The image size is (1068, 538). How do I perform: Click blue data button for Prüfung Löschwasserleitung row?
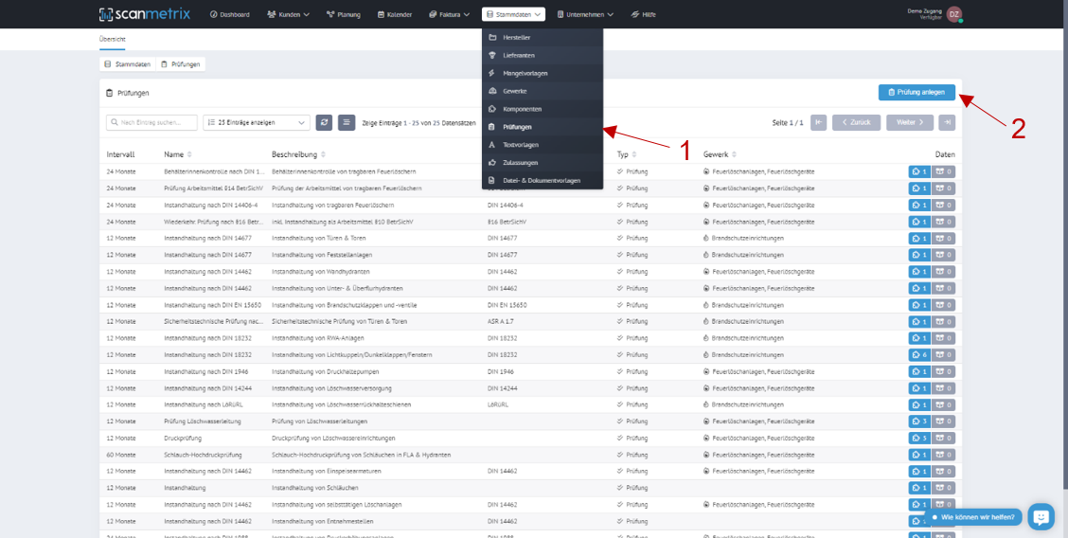click(x=919, y=421)
